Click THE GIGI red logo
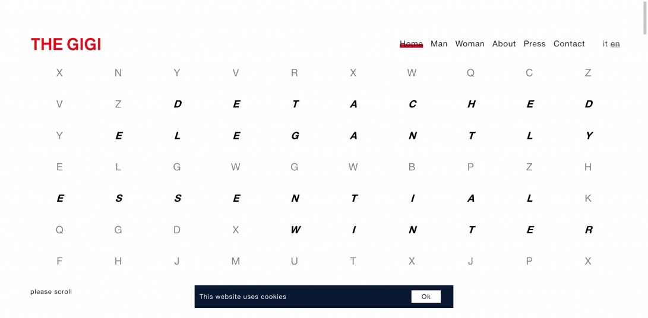648x318 pixels. tap(66, 44)
